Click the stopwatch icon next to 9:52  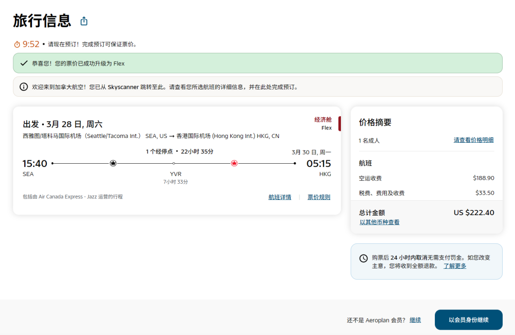(x=17, y=44)
